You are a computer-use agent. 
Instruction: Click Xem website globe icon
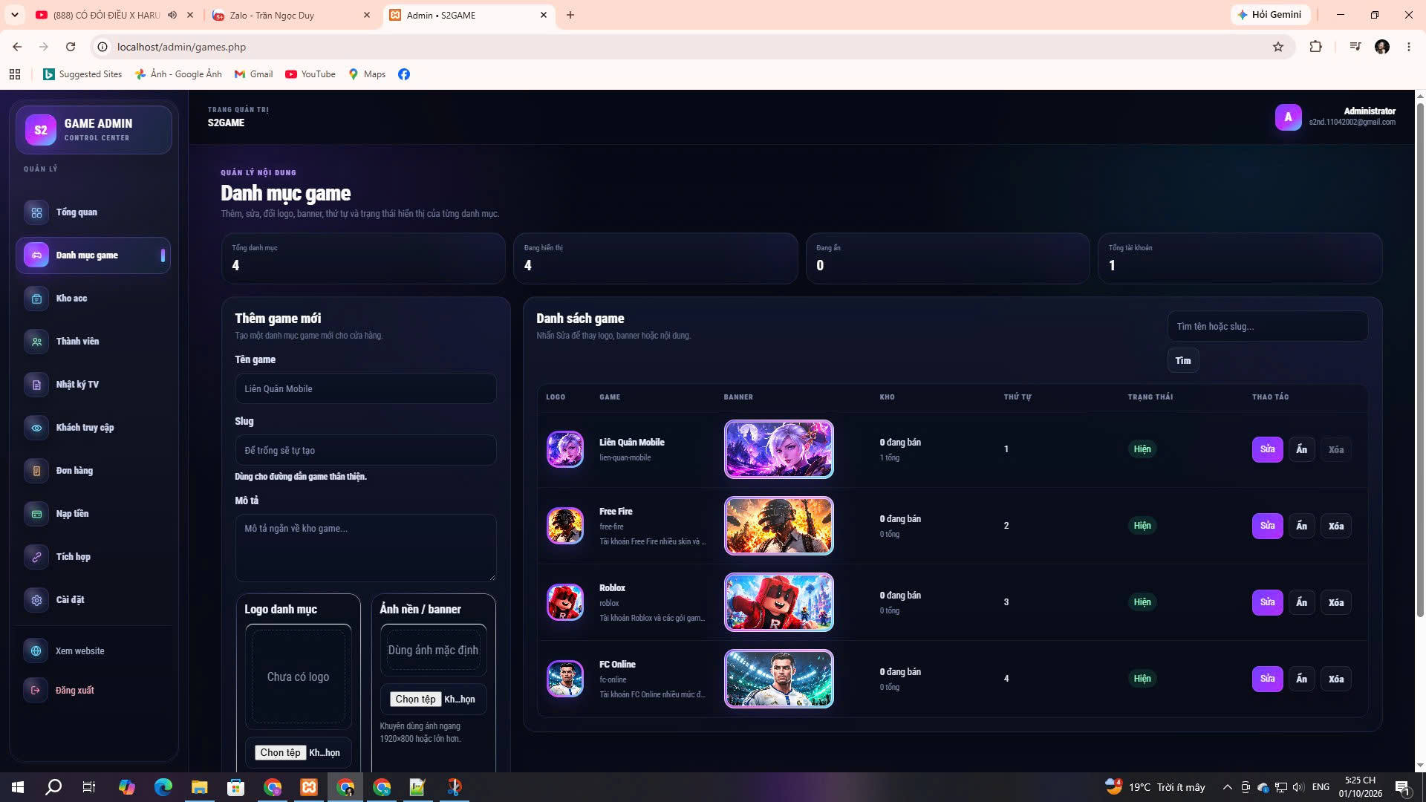point(36,651)
